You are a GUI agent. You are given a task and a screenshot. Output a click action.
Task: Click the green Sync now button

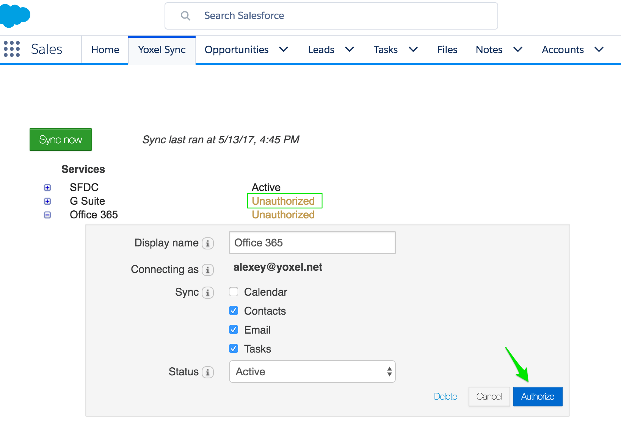point(61,140)
